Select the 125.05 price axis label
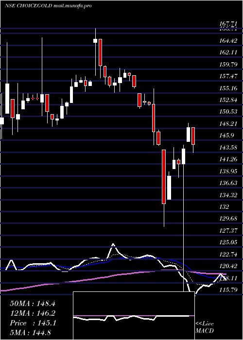243x340 pixels. [x=229, y=242]
